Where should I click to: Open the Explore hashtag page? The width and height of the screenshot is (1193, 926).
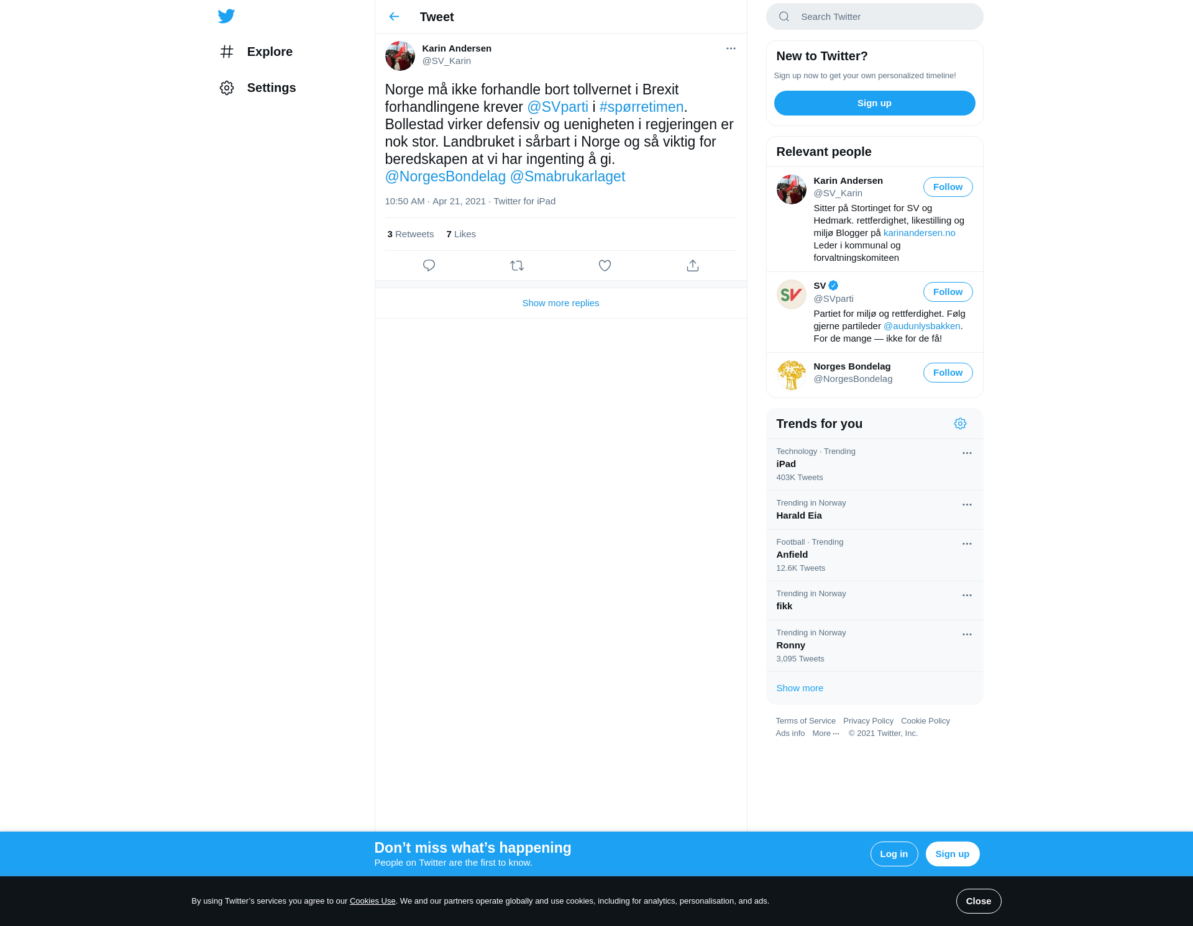[x=255, y=52]
